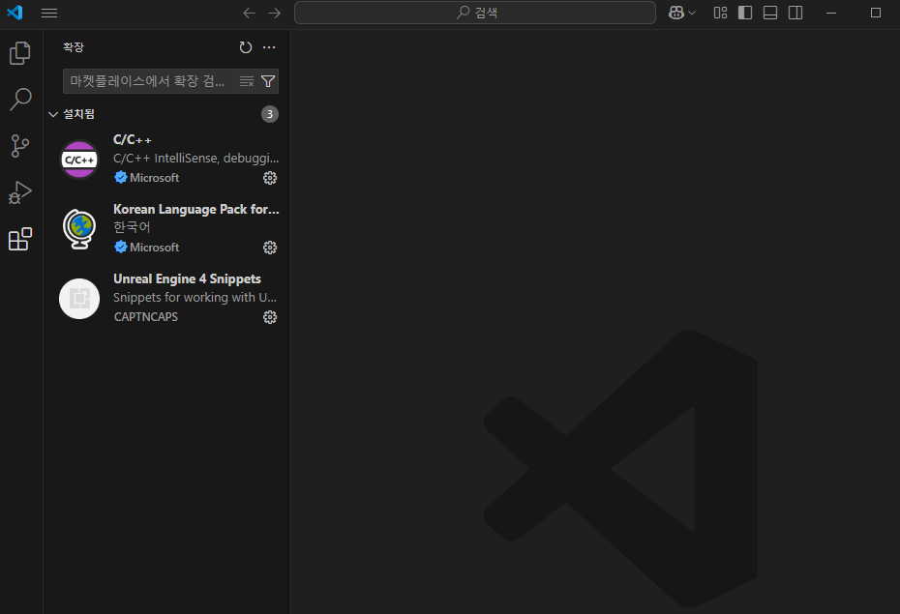Open the extension filter funnel
This screenshot has height=614, width=900.
pos(268,81)
